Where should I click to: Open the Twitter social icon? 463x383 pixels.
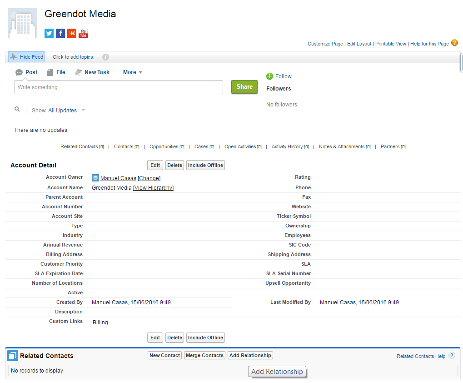(x=49, y=33)
